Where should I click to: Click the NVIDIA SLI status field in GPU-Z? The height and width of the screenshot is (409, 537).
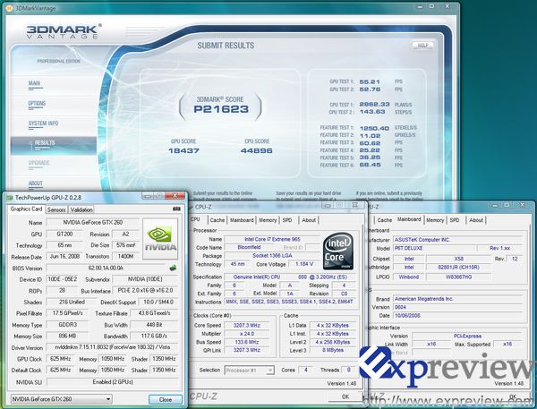pyautogui.click(x=113, y=381)
